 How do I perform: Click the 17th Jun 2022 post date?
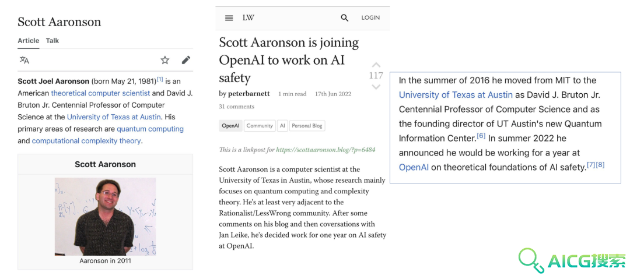click(x=333, y=94)
